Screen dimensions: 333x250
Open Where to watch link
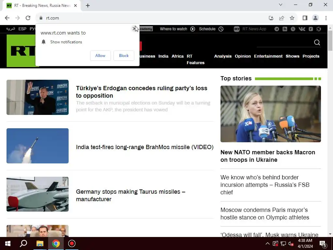(173, 29)
